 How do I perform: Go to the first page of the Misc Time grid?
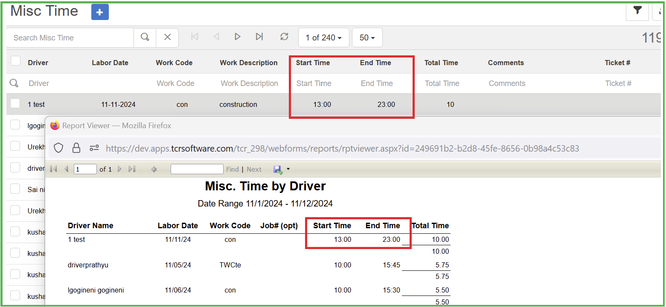195,37
